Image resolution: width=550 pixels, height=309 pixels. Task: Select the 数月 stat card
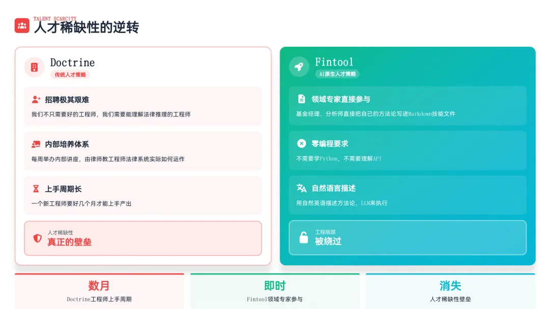pyautogui.click(x=99, y=291)
